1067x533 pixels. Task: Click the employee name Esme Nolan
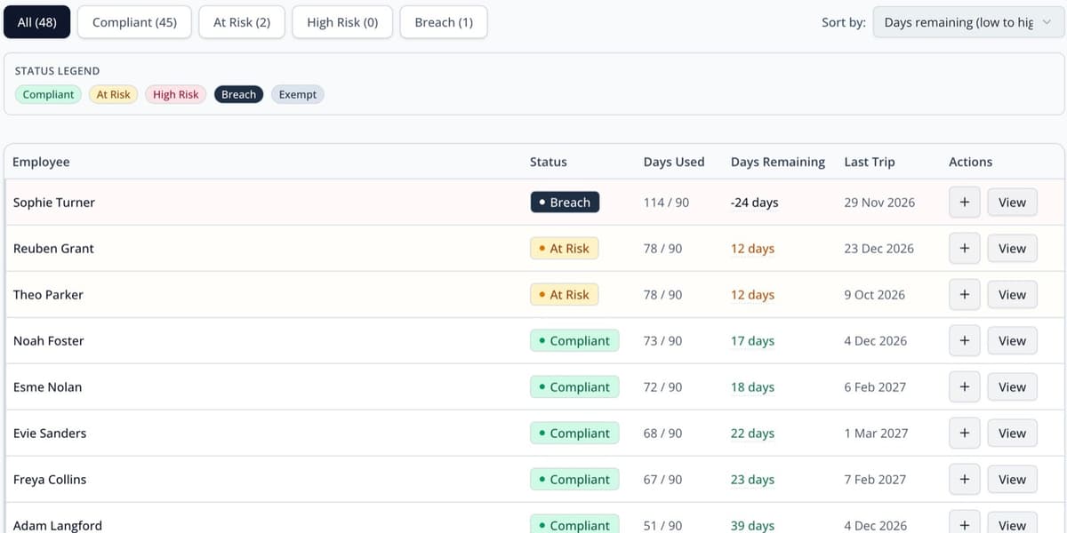(x=47, y=387)
